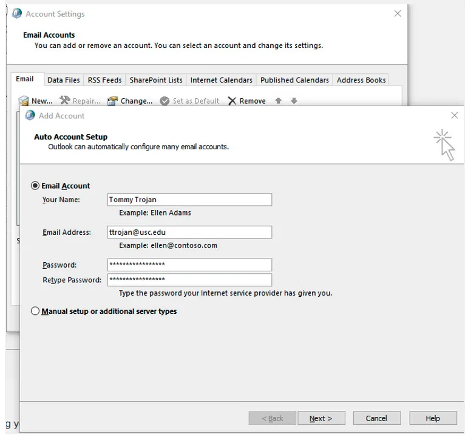
Task: Click the Add Account globe icon
Action: [x=30, y=115]
